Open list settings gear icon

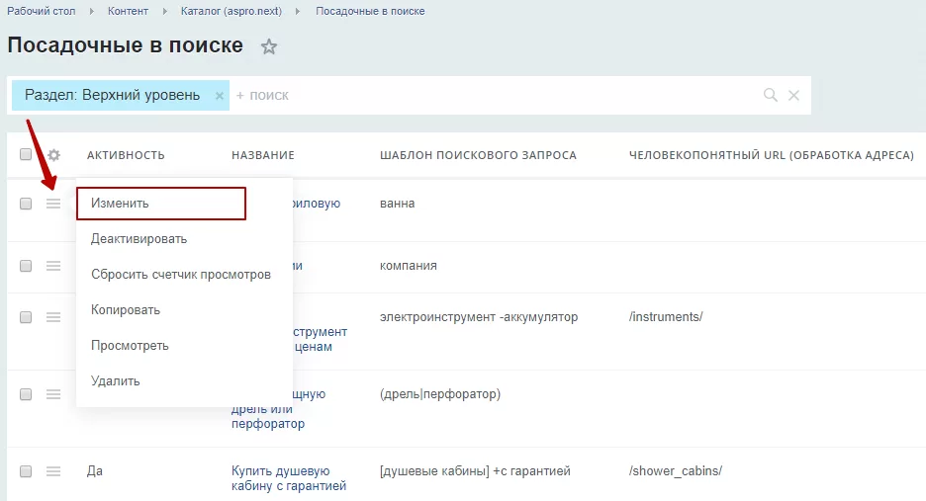coord(53,154)
